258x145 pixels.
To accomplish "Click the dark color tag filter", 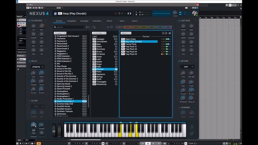I will point(127,27).
